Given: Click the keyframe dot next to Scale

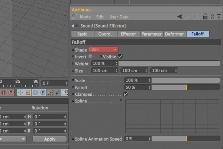Looking at the screenshot, I should pyautogui.click(x=73, y=80).
